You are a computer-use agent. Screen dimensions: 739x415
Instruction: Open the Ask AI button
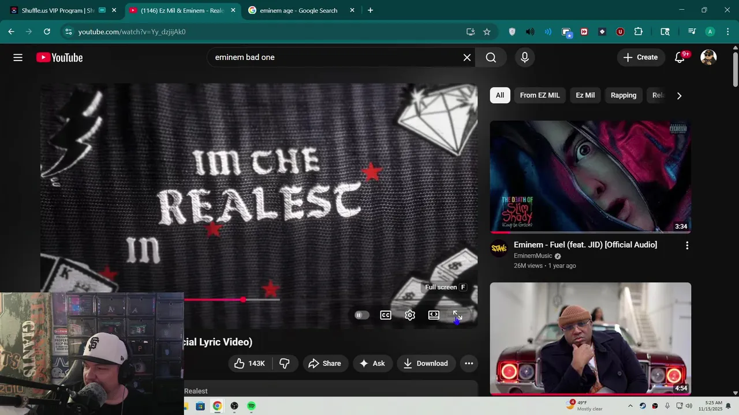[372, 364]
